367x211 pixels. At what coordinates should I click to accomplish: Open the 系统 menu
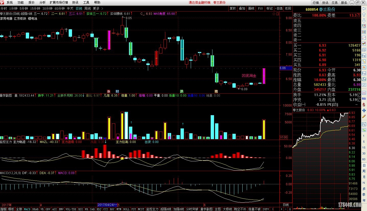(x=10, y=3)
